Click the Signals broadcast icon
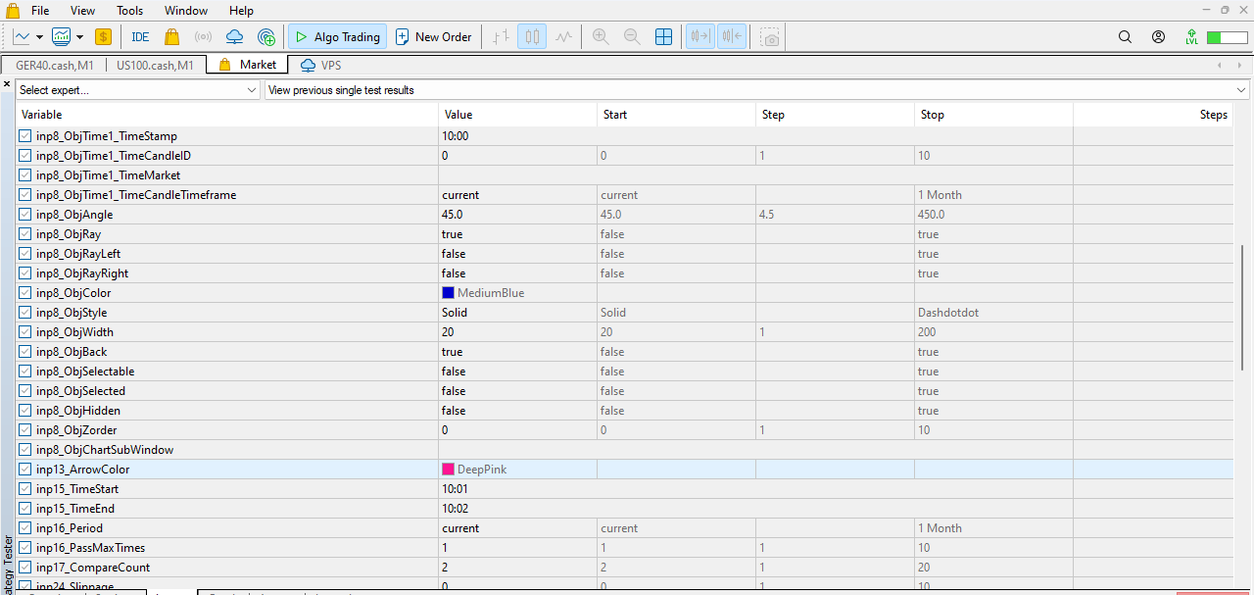Image resolution: width=1254 pixels, height=595 pixels. 202,36
